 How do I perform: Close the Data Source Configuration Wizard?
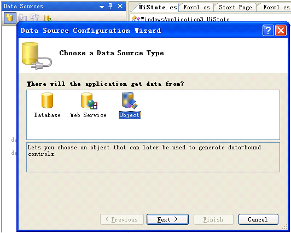coord(281,31)
